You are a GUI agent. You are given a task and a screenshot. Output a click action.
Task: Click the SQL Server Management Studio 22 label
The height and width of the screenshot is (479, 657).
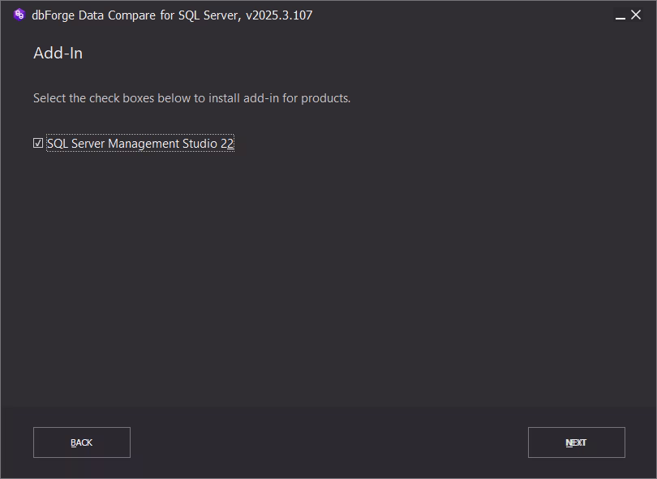pyautogui.click(x=140, y=143)
